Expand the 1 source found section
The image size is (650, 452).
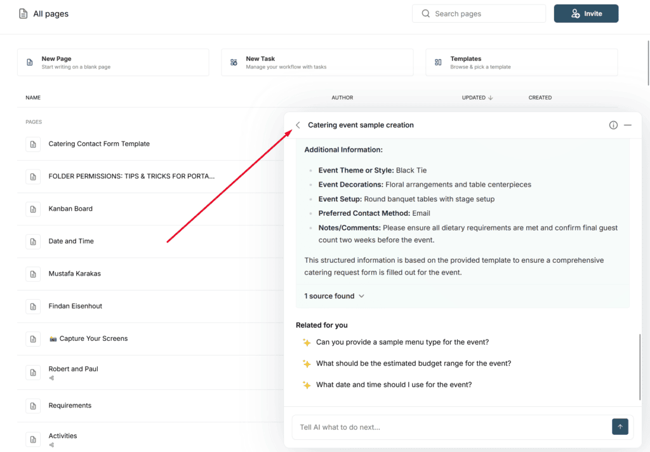tap(334, 296)
